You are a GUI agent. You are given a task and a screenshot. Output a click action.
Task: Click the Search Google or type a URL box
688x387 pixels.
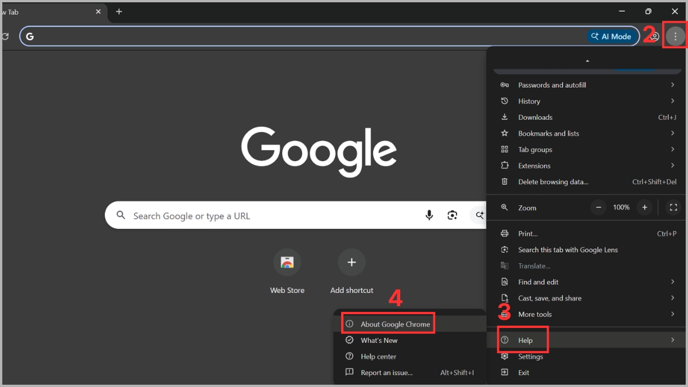(295, 215)
